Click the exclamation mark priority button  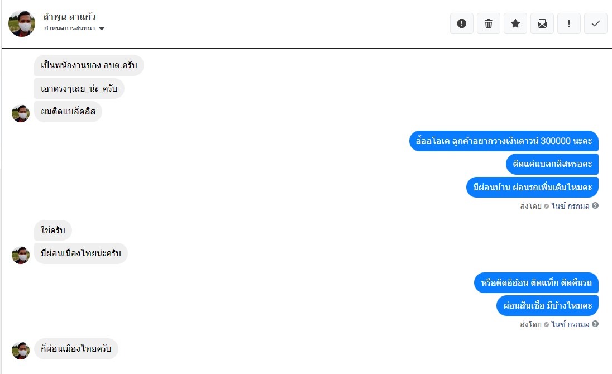click(x=569, y=23)
